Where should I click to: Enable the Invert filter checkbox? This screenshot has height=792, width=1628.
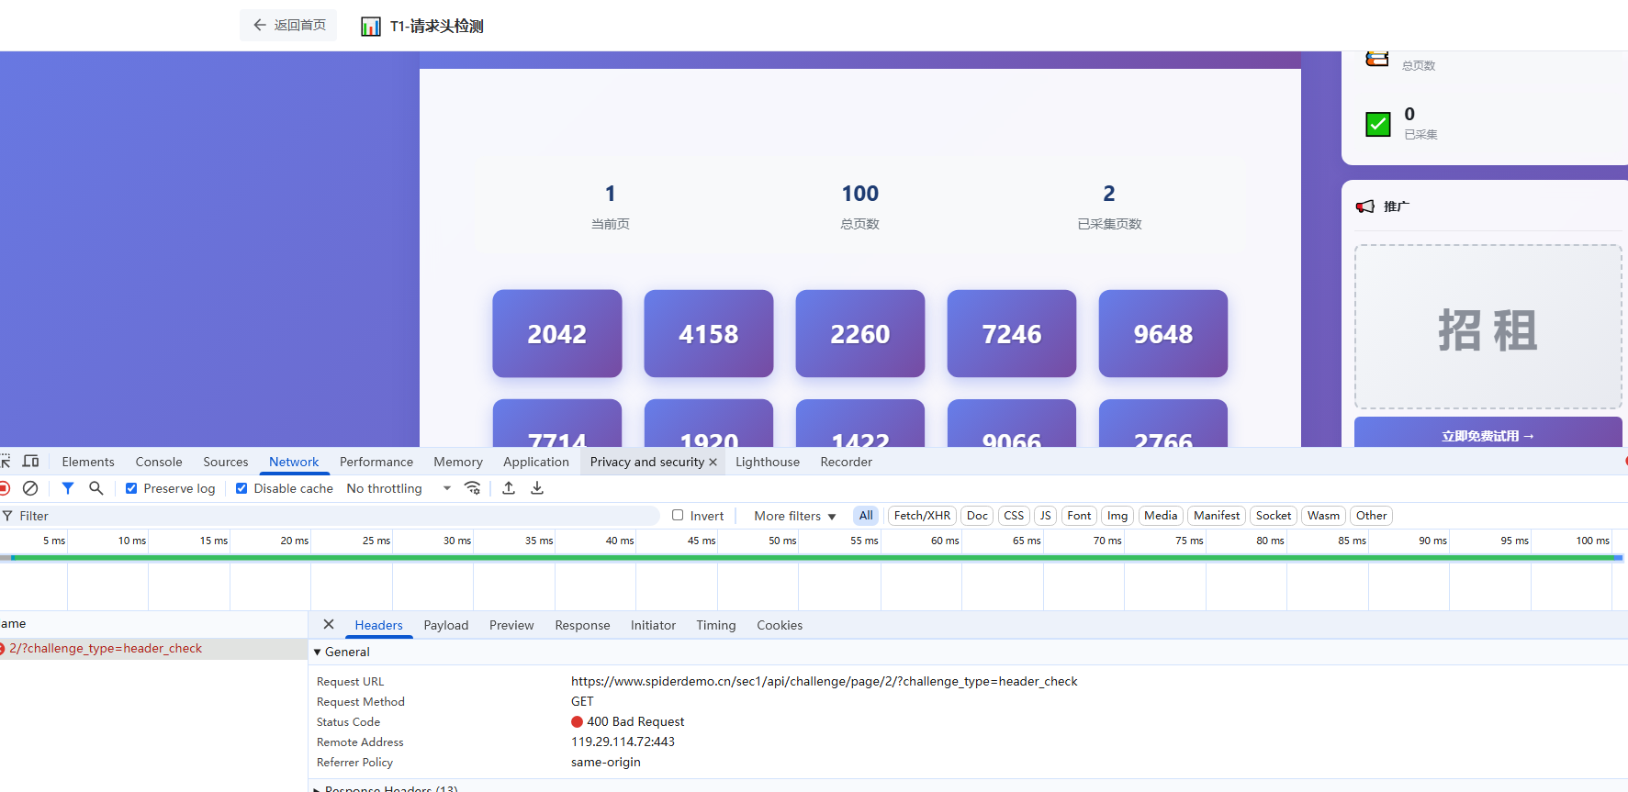click(x=678, y=516)
